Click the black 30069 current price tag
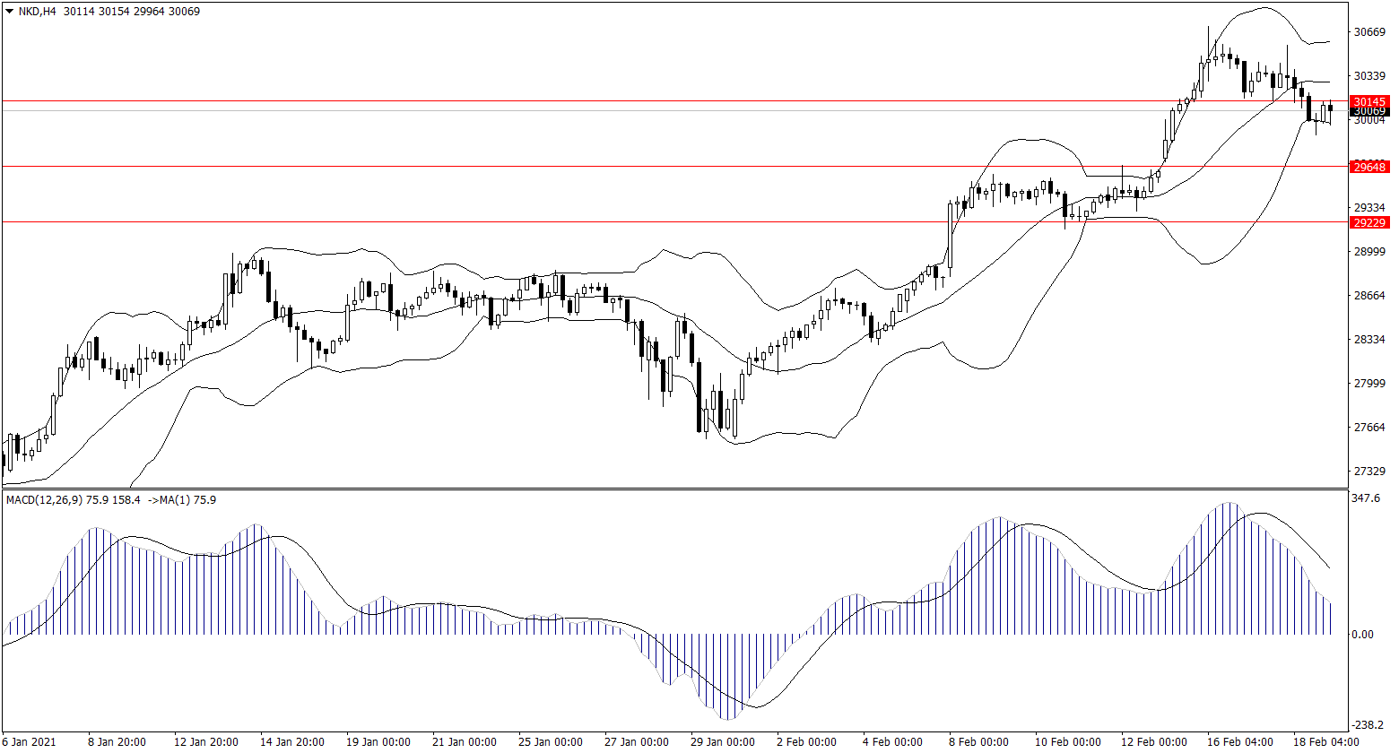 [1369, 111]
